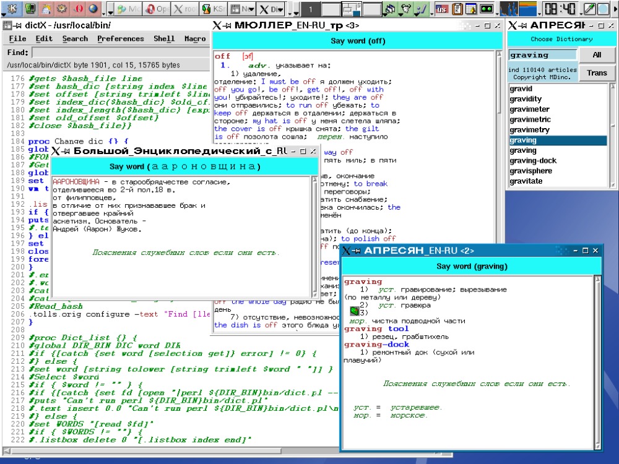619x464 pixels.
Task: Switch to the Mc taskbar entry
Action: (x=128, y=9)
